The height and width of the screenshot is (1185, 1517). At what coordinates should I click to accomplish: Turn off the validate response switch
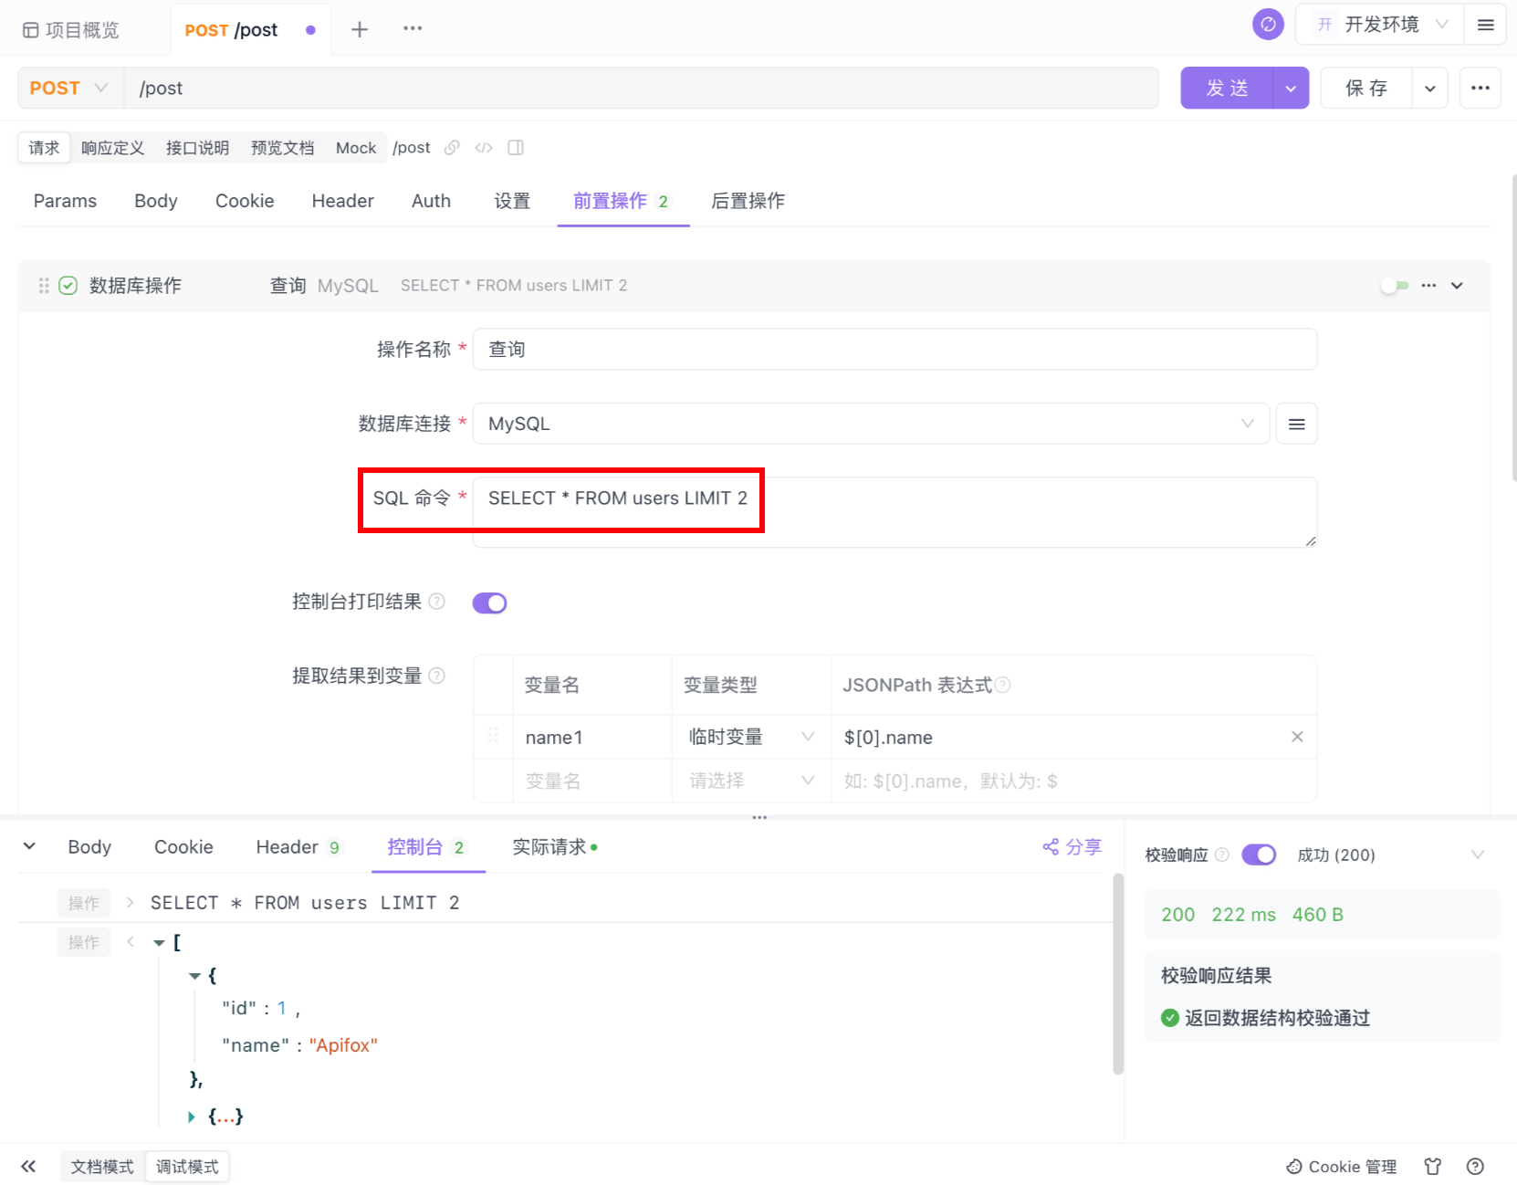pyautogui.click(x=1259, y=855)
